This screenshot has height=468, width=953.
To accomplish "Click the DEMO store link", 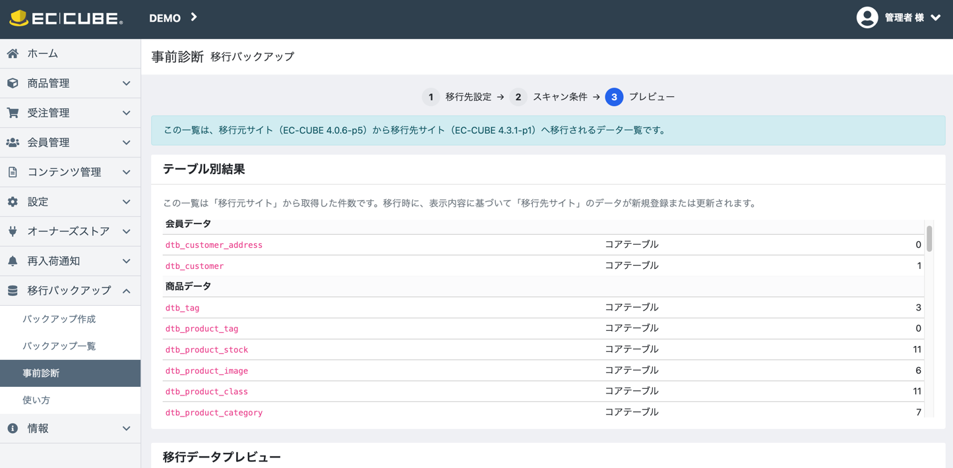I will tap(165, 18).
